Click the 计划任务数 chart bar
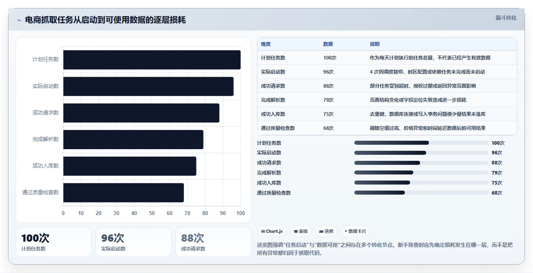The image size is (533, 273). click(x=152, y=60)
